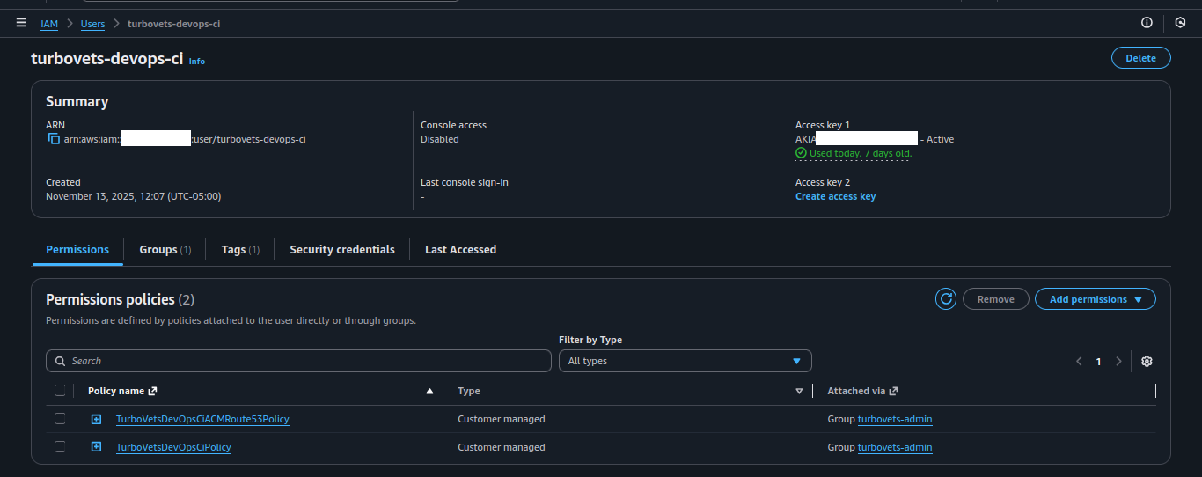Select all policies checkbox in header
This screenshot has width=1202, height=477.
point(60,391)
